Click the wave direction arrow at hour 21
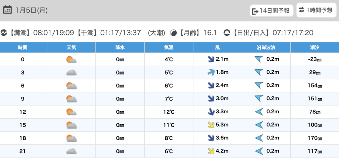The image size is (339, 158). click(x=259, y=151)
